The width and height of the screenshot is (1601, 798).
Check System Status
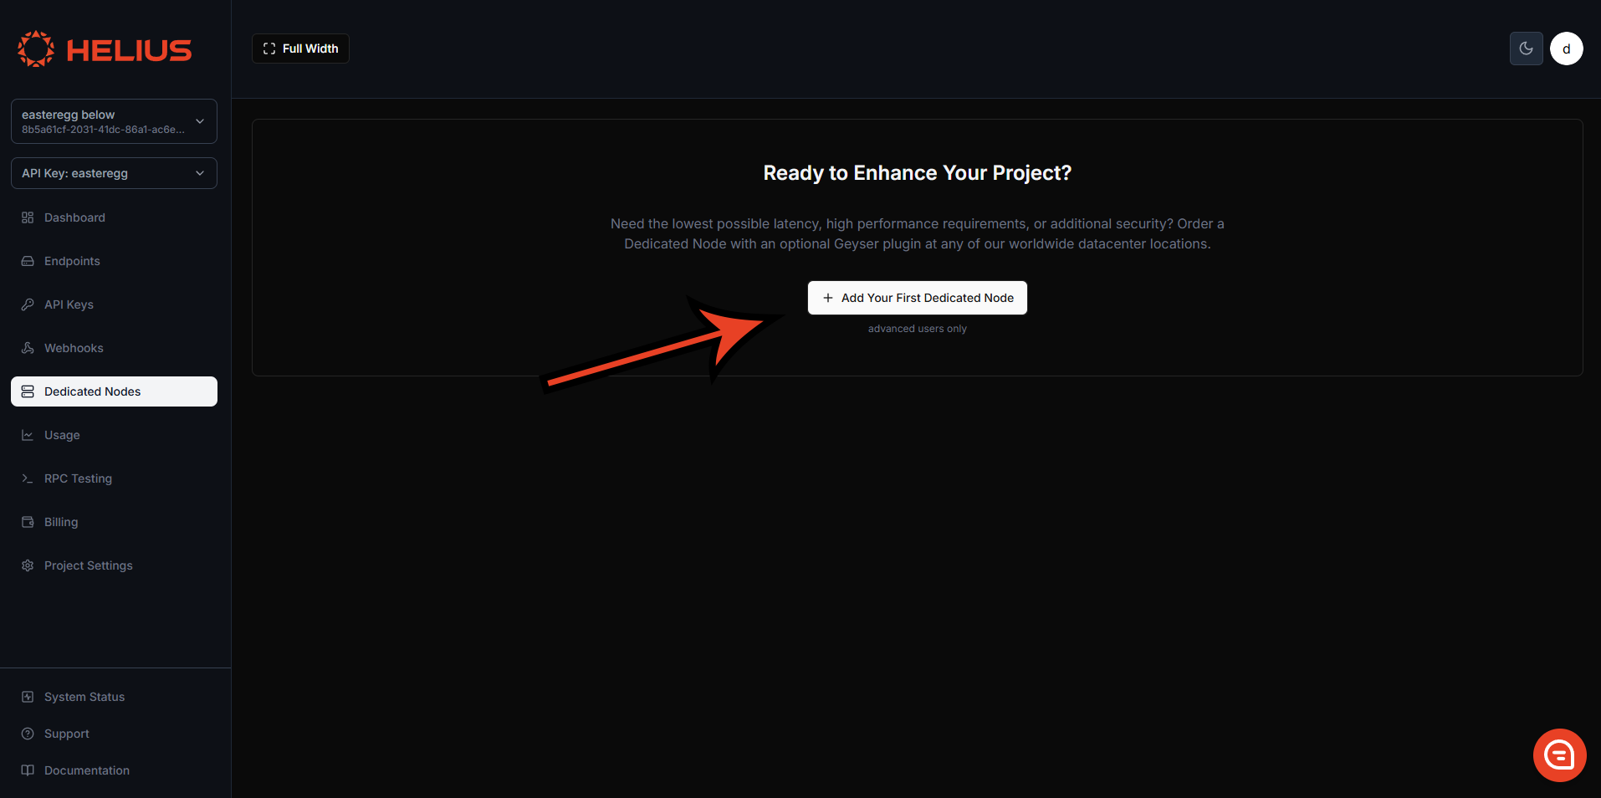(84, 696)
